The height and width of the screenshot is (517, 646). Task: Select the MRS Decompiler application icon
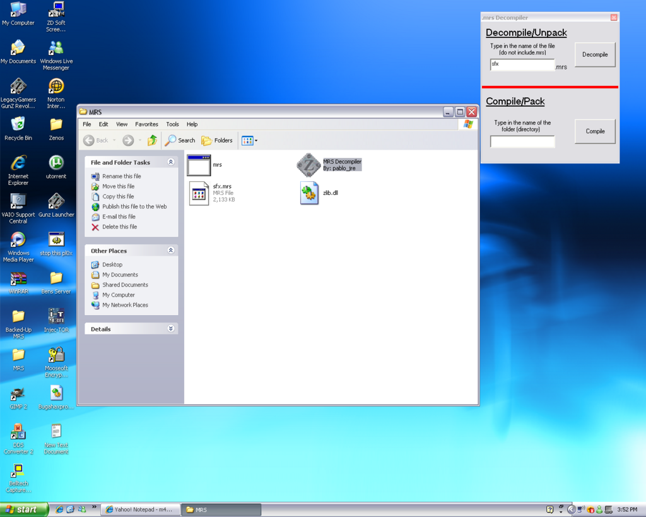(x=308, y=165)
